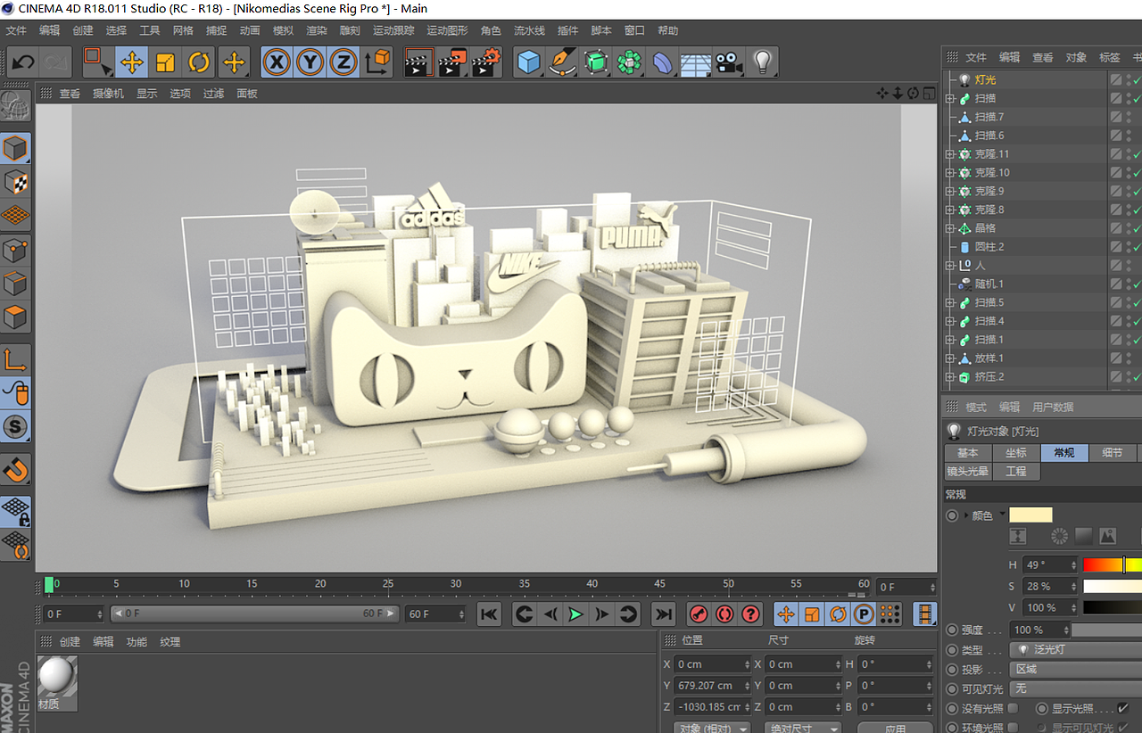
Task: Expand the 放样.1 object
Action: 950,358
